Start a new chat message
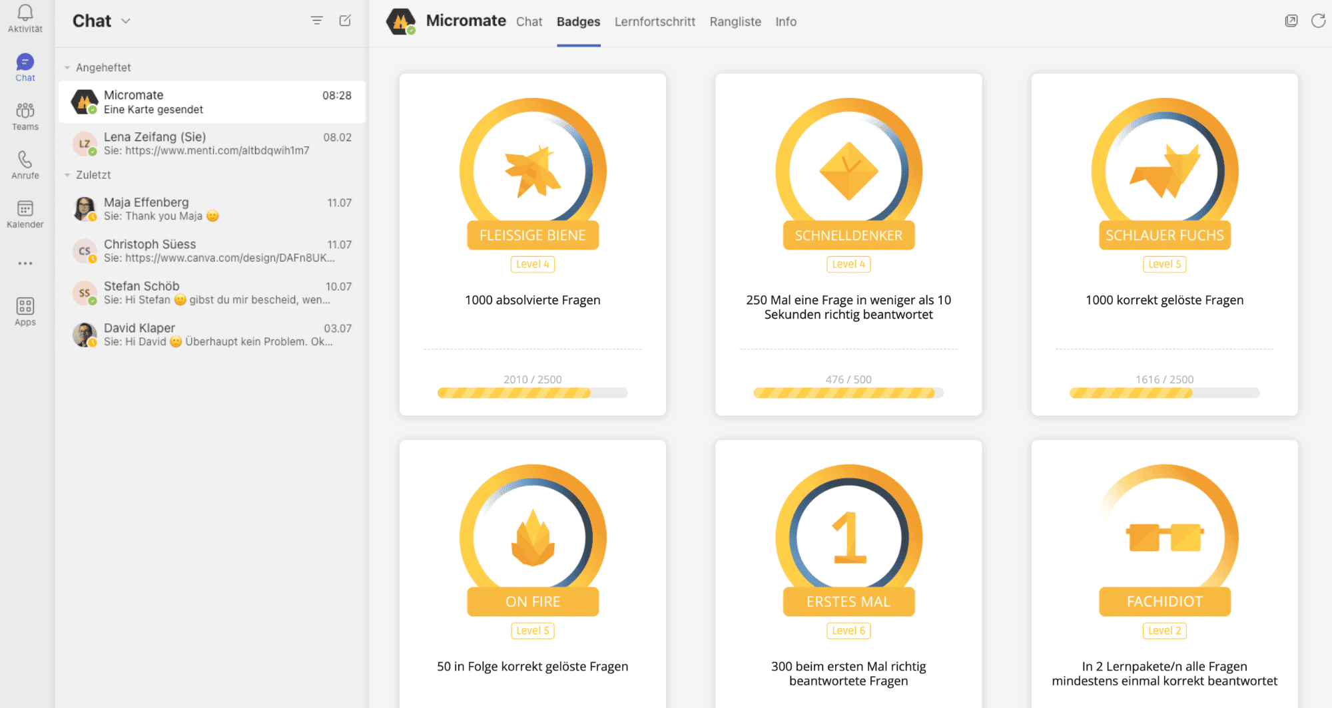The height and width of the screenshot is (708, 1332). coord(344,21)
